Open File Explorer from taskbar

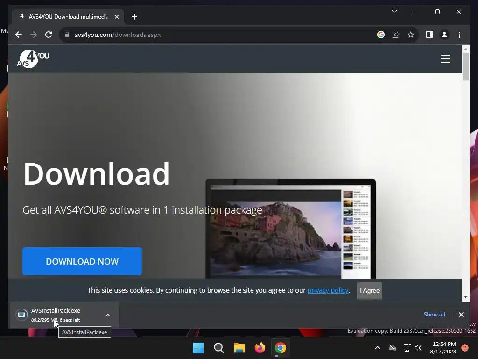tap(239, 348)
